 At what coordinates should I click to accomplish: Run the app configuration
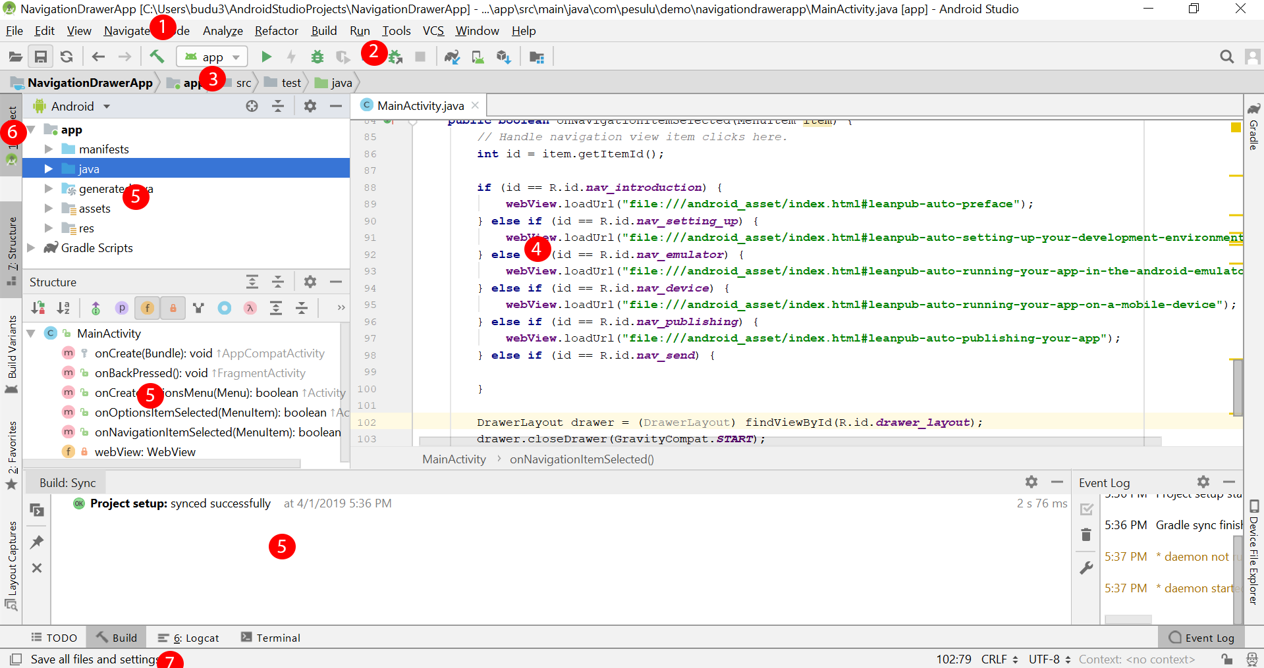[x=266, y=57]
